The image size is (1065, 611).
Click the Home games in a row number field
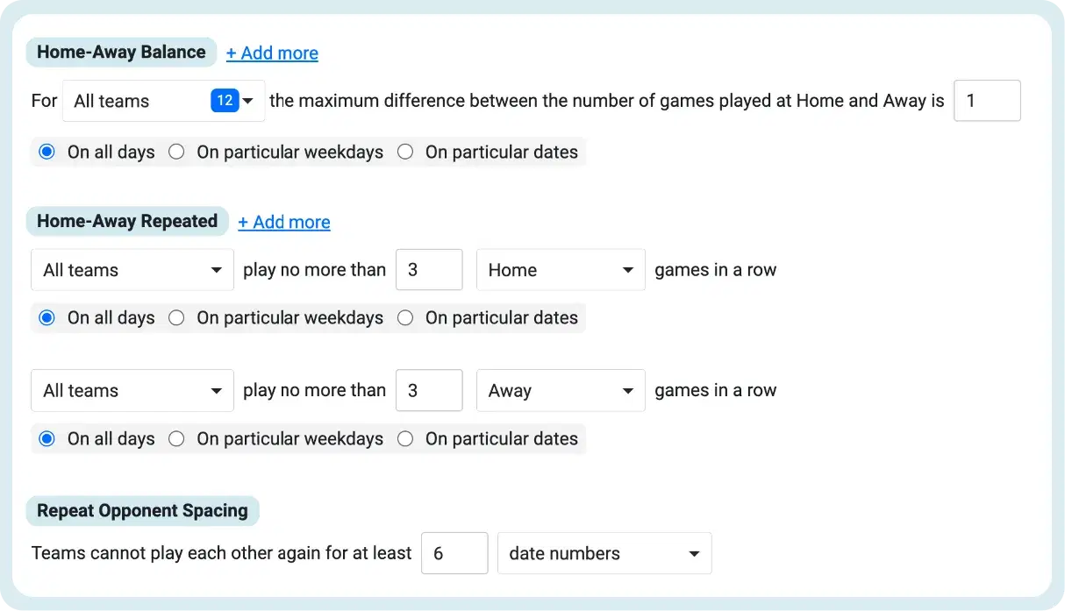coord(429,270)
